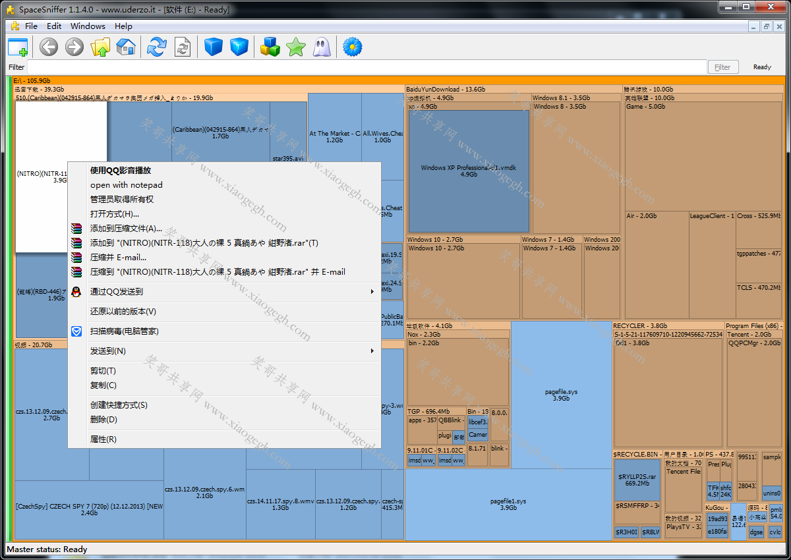
Task: Click the Game - 5.0Gb folder block
Action: (x=703, y=156)
